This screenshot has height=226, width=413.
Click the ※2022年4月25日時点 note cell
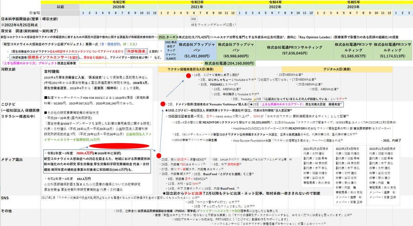(20, 25)
